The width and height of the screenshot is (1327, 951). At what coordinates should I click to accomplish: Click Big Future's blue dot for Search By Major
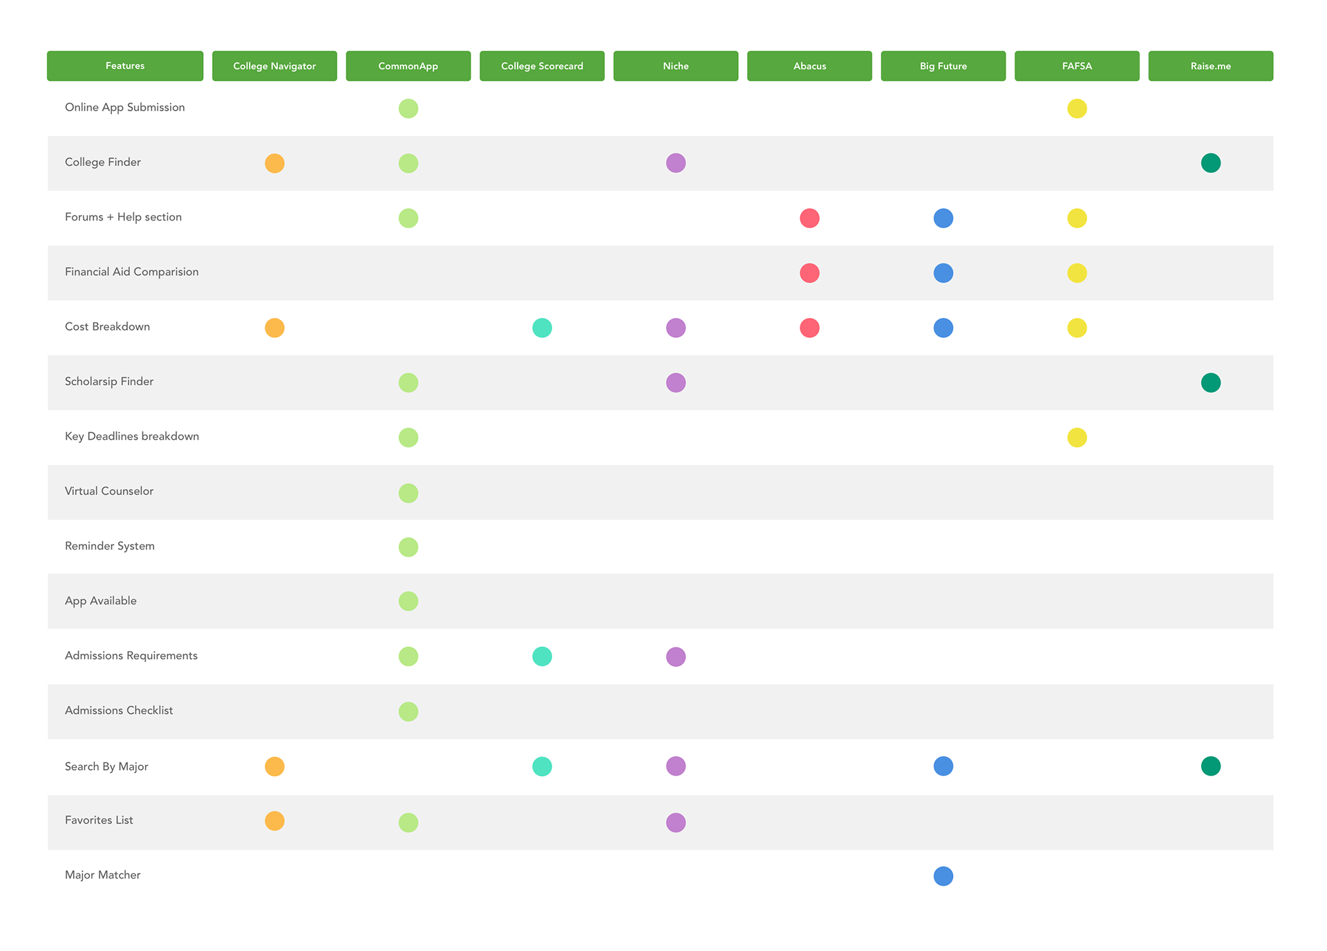[x=943, y=766]
